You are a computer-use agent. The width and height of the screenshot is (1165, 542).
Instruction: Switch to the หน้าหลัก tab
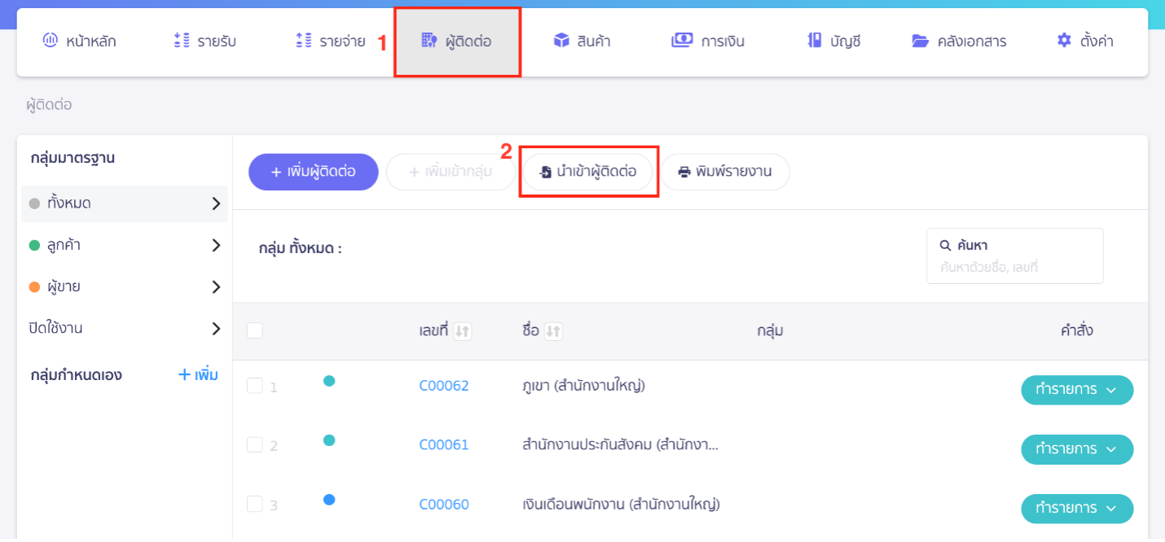pos(84,40)
